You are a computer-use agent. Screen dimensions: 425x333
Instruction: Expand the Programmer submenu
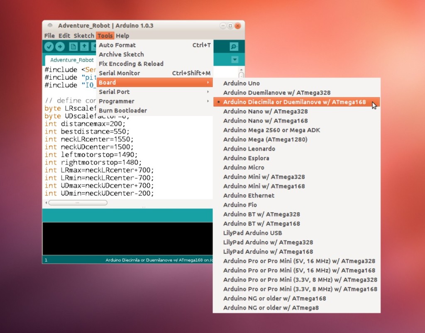(x=155, y=101)
